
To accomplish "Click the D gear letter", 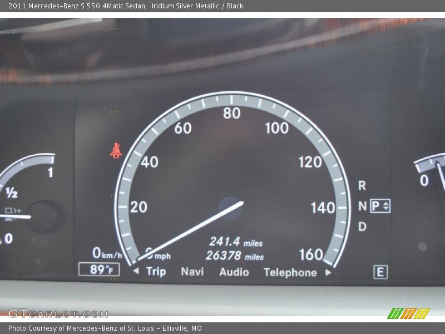I will pos(362,227).
